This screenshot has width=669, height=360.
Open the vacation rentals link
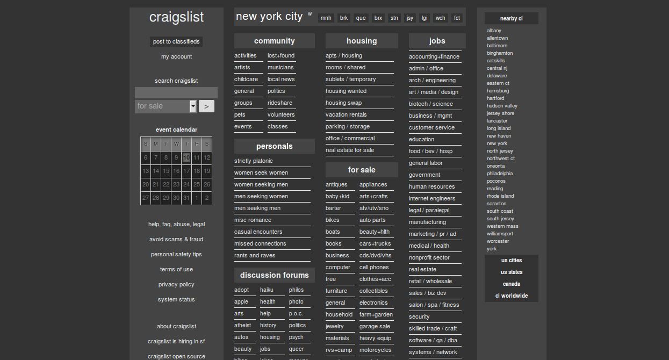coord(346,114)
